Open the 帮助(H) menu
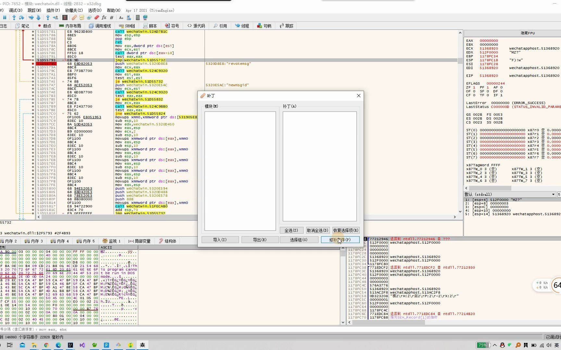Image resolution: width=561 pixels, height=350 pixels. point(114,10)
